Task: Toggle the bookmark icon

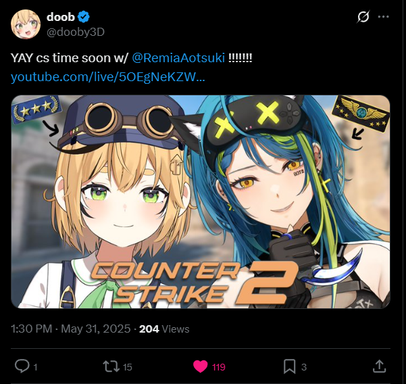Action: coord(290,366)
